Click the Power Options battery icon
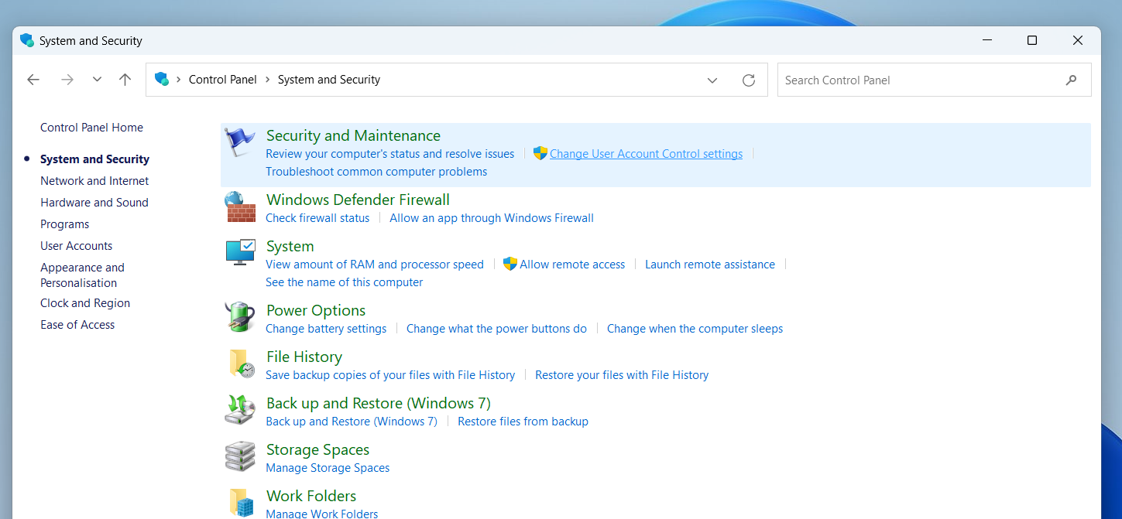 tap(240, 317)
